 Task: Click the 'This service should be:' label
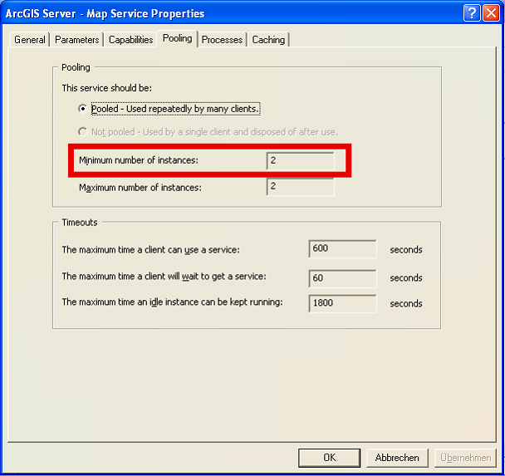point(106,88)
